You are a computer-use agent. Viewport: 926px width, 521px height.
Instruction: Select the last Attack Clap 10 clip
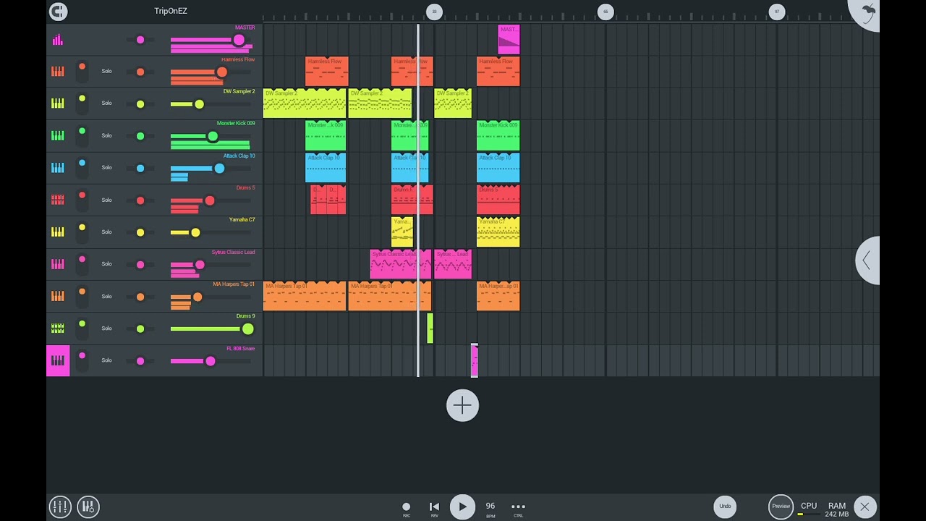coord(498,168)
